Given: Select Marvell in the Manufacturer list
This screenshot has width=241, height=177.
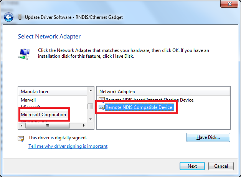Looking at the screenshot, I should click(28, 100).
